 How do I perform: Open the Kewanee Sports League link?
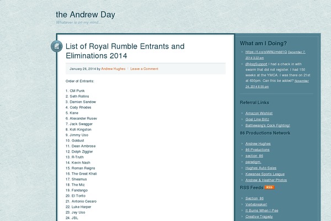click(265, 174)
